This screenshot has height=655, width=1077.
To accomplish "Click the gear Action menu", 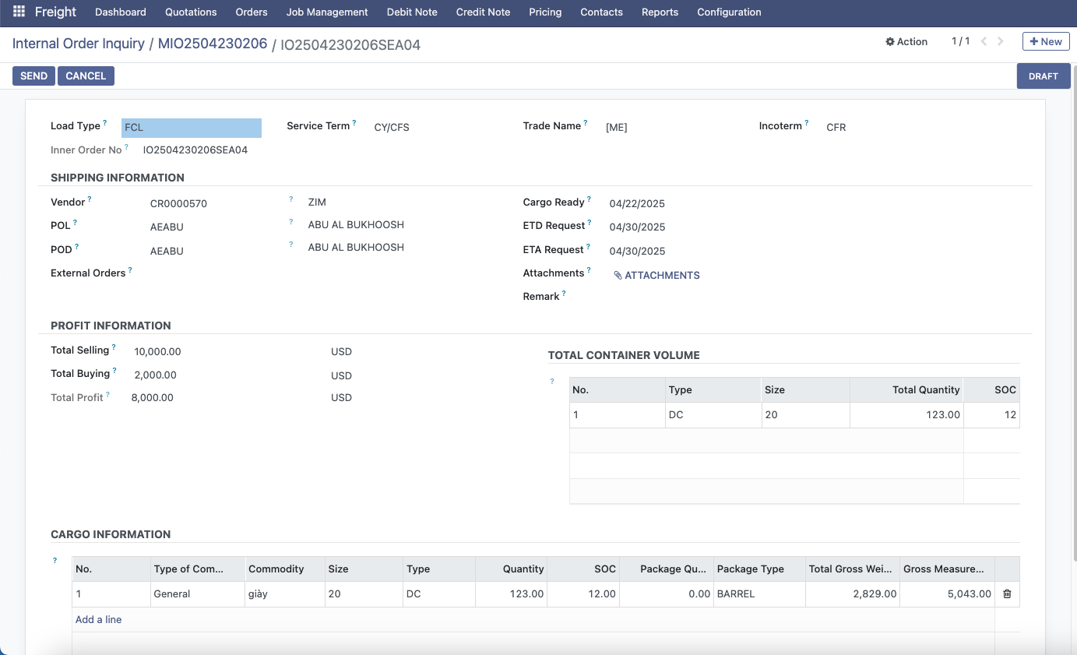I will point(906,42).
